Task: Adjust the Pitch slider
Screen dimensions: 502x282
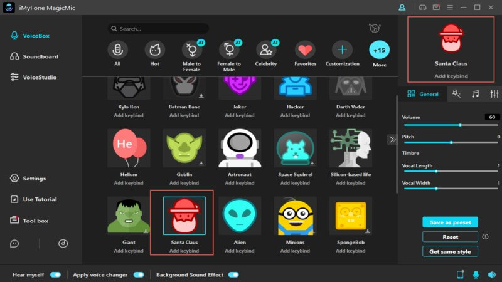Action: pyautogui.click(x=451, y=142)
